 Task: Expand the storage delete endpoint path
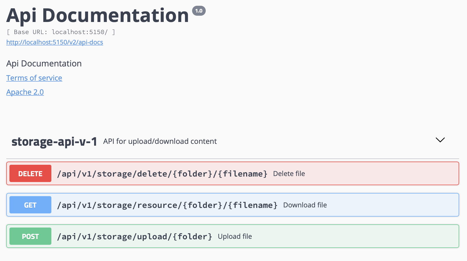pos(162,174)
